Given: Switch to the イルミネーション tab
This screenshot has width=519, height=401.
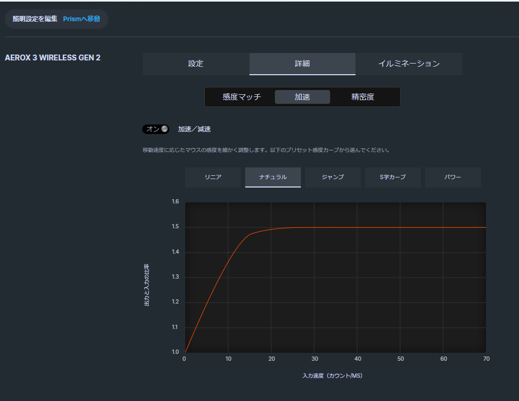Looking at the screenshot, I should [409, 64].
